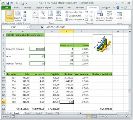Open the Dati ribbon tab

tap(69, 8)
